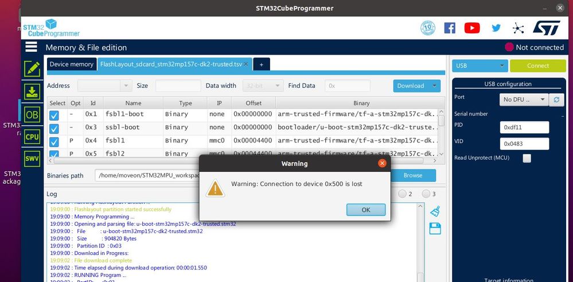This screenshot has width=573, height=282.
Task: Click the PID 0xdf11 field
Action: tap(524, 128)
